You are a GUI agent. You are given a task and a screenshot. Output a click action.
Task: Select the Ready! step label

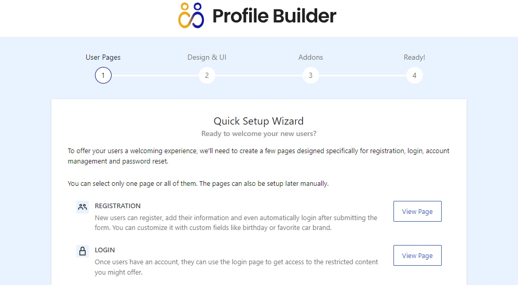414,57
